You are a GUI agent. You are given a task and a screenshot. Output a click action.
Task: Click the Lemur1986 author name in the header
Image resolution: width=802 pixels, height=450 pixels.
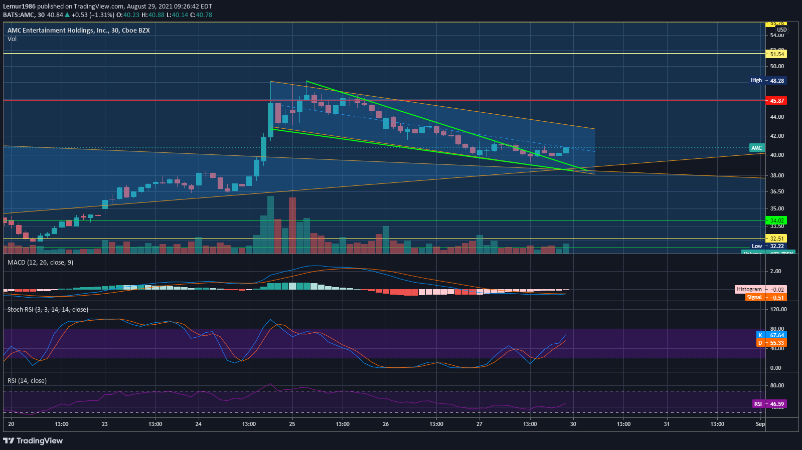[19, 7]
